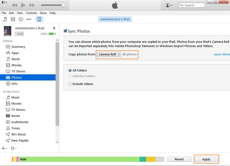Open the Controls menu
This screenshot has height=166, width=230.
[31, 13]
